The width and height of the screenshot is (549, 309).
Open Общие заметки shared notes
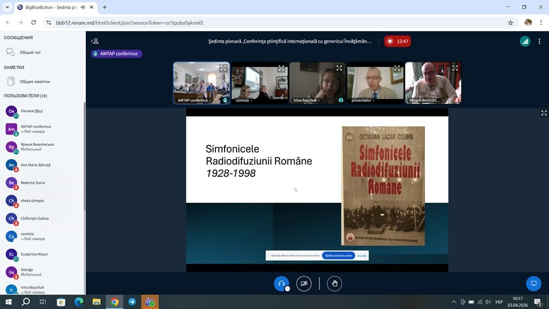(35, 82)
